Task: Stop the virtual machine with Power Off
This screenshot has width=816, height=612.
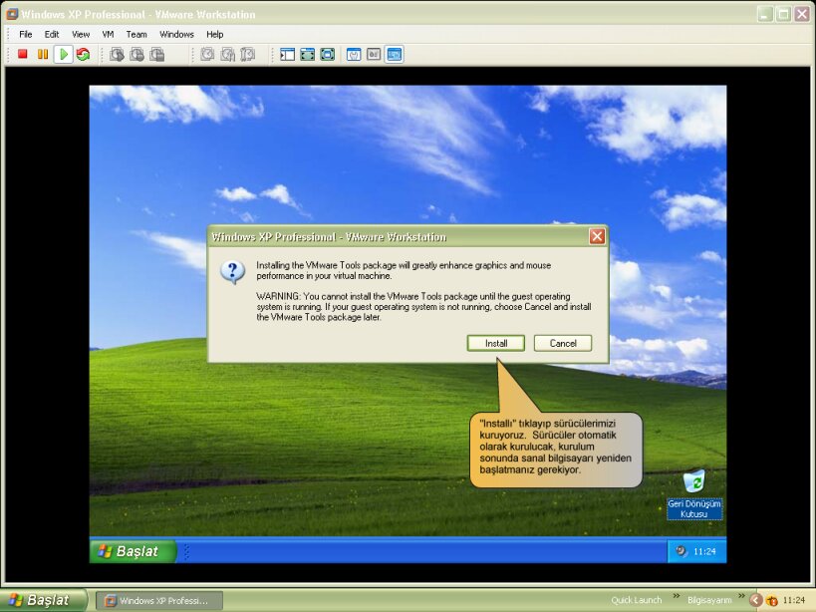Action: [22, 54]
